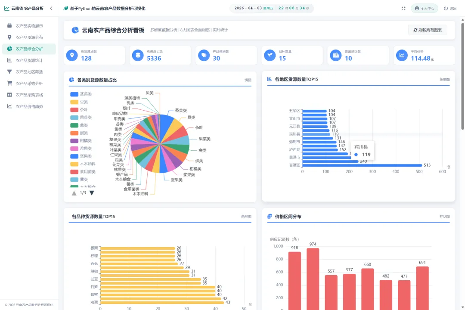465x310 pixels.
Task: Click the page scrollbar thumb
Action: coord(462,76)
